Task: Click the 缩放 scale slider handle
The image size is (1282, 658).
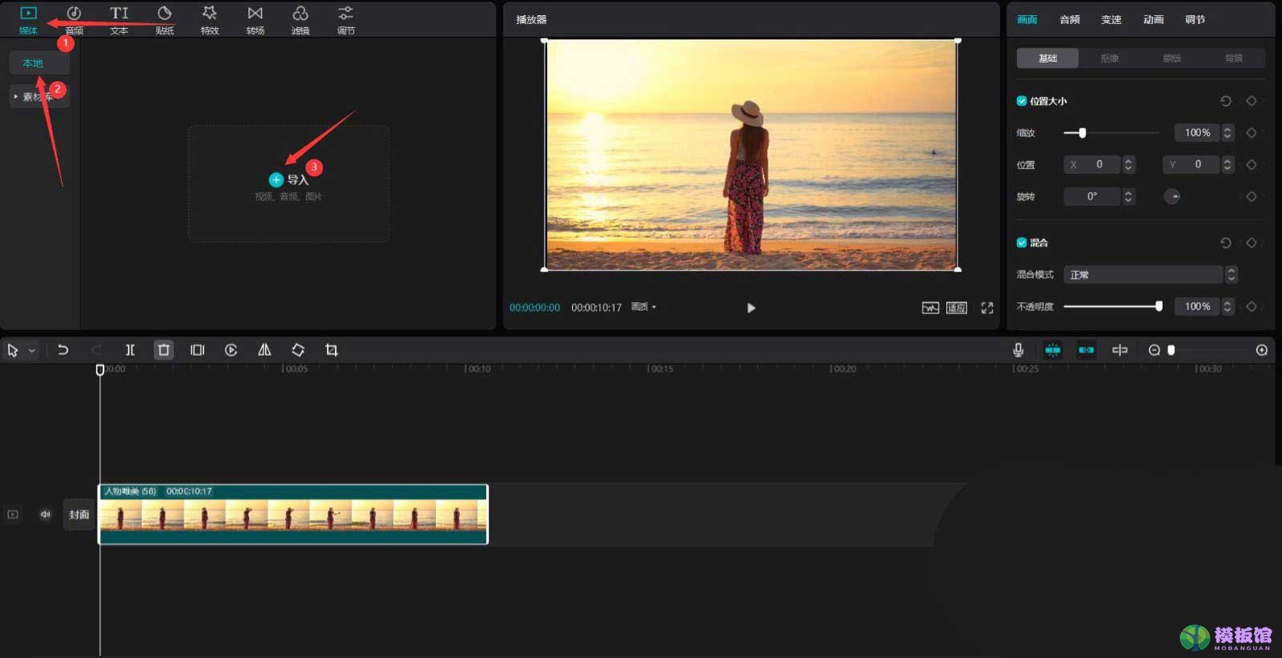Action: tap(1082, 133)
